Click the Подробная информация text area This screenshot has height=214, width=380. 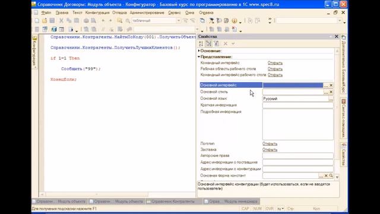click(298, 124)
